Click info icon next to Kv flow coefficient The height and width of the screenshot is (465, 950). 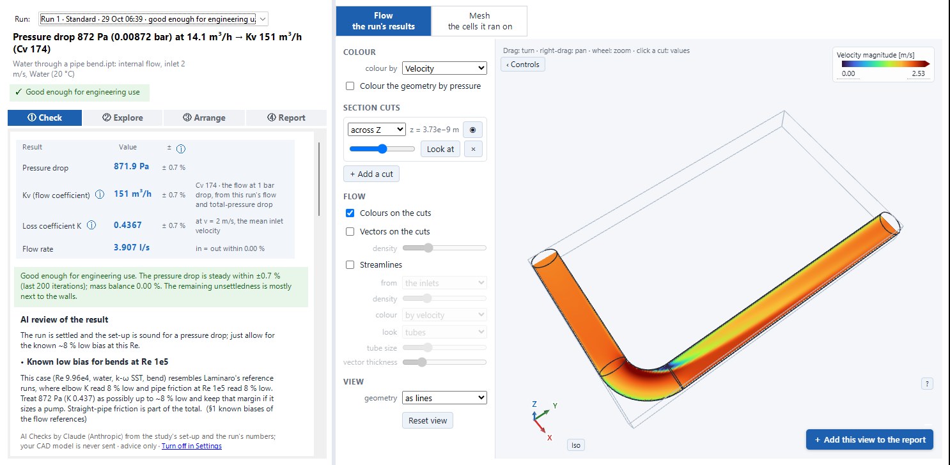100,195
